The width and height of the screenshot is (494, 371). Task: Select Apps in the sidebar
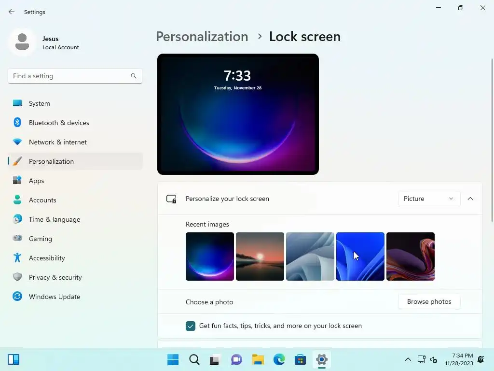tap(75, 181)
